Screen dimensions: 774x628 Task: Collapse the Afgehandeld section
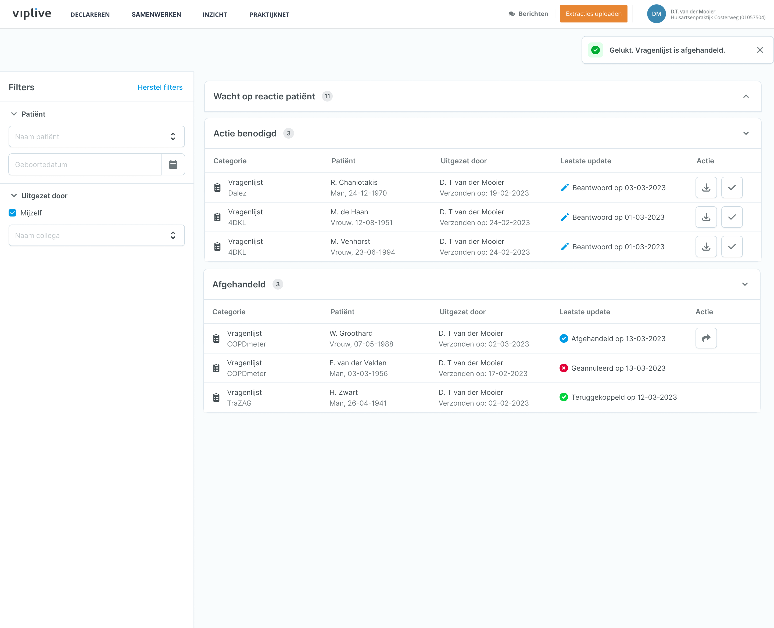coord(744,284)
